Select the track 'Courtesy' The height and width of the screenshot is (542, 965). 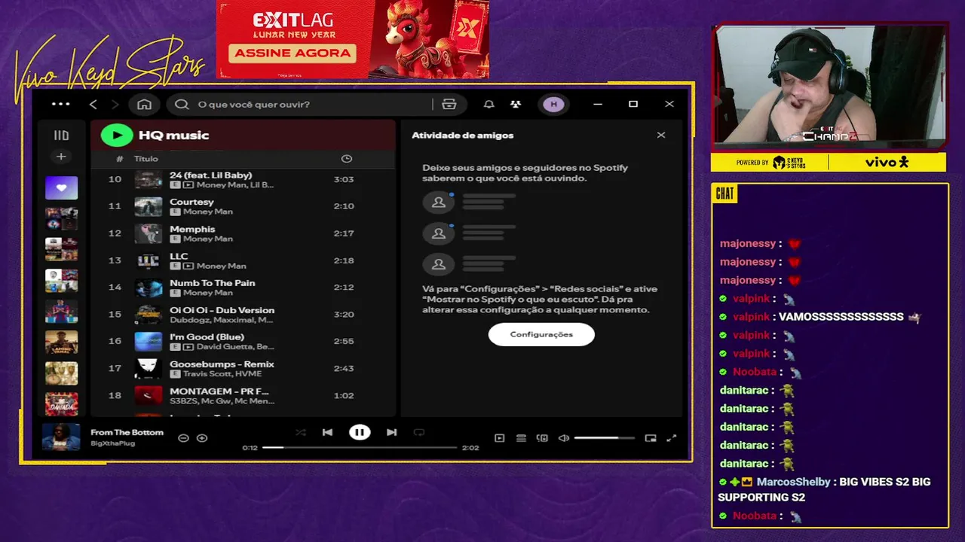(243, 206)
